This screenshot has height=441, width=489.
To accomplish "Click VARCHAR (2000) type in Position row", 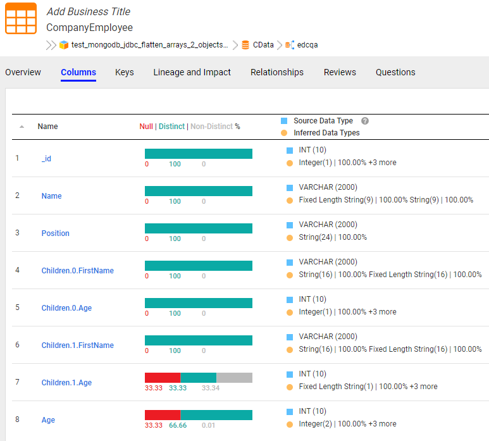I will 328,225.
